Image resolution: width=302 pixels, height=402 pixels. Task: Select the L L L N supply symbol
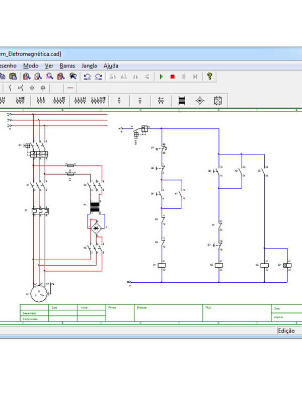[60, 100]
